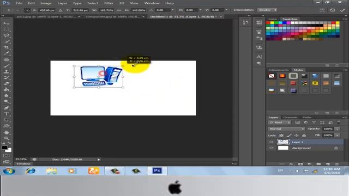This screenshot has height=196, width=349.
Task: Select the Hand tool
Action: tap(6, 132)
